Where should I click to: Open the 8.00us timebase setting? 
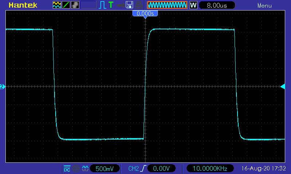217,5
